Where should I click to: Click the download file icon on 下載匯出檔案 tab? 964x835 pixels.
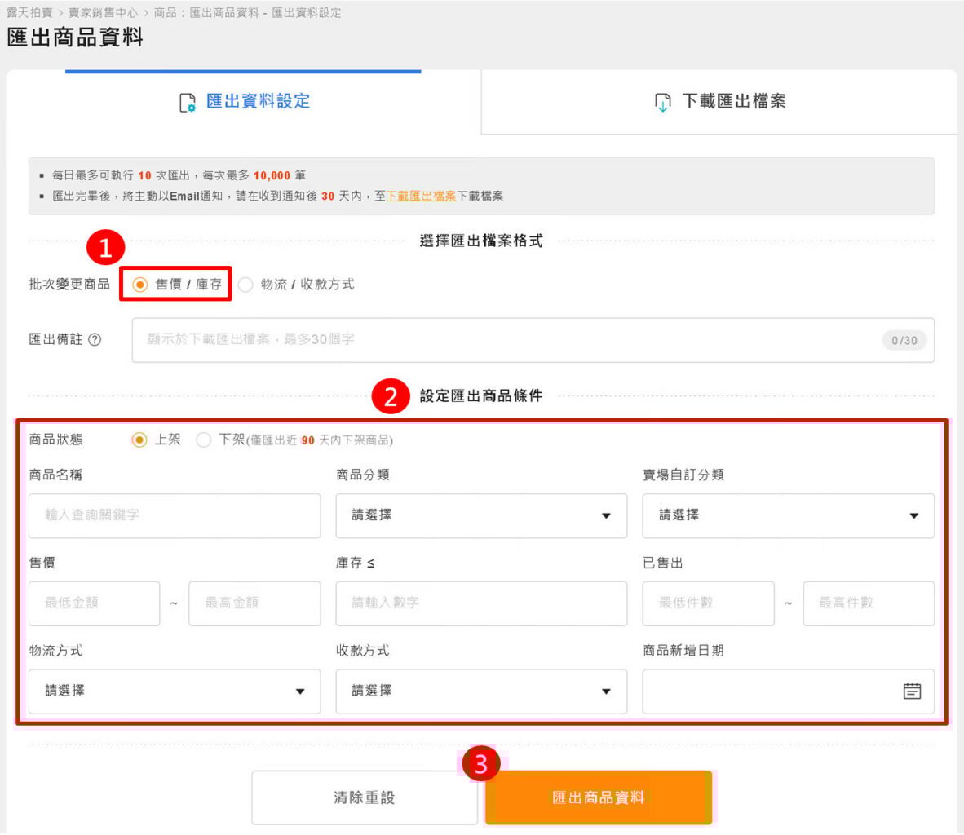(x=662, y=103)
